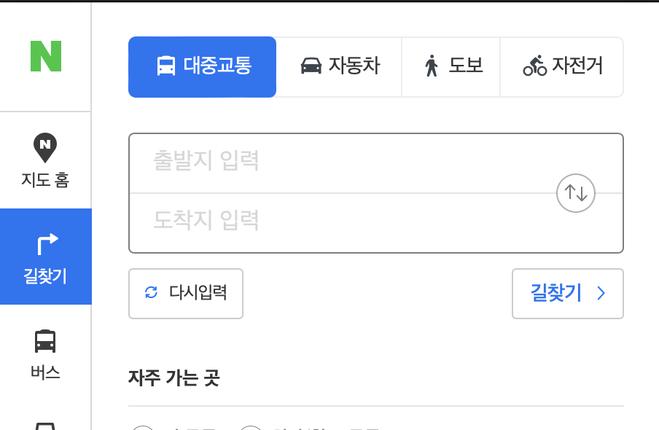Click the blue refresh icon beside 다시입력
This screenshot has height=430, width=659.
pos(151,292)
